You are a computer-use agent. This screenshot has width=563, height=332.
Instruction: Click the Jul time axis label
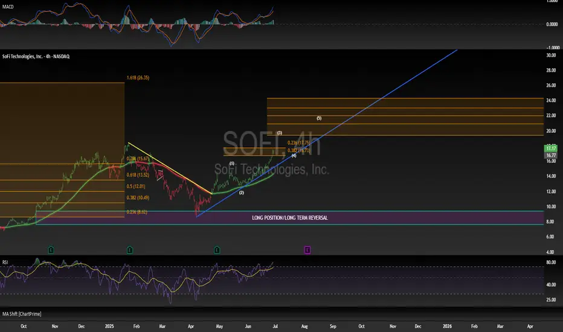pos(275,326)
